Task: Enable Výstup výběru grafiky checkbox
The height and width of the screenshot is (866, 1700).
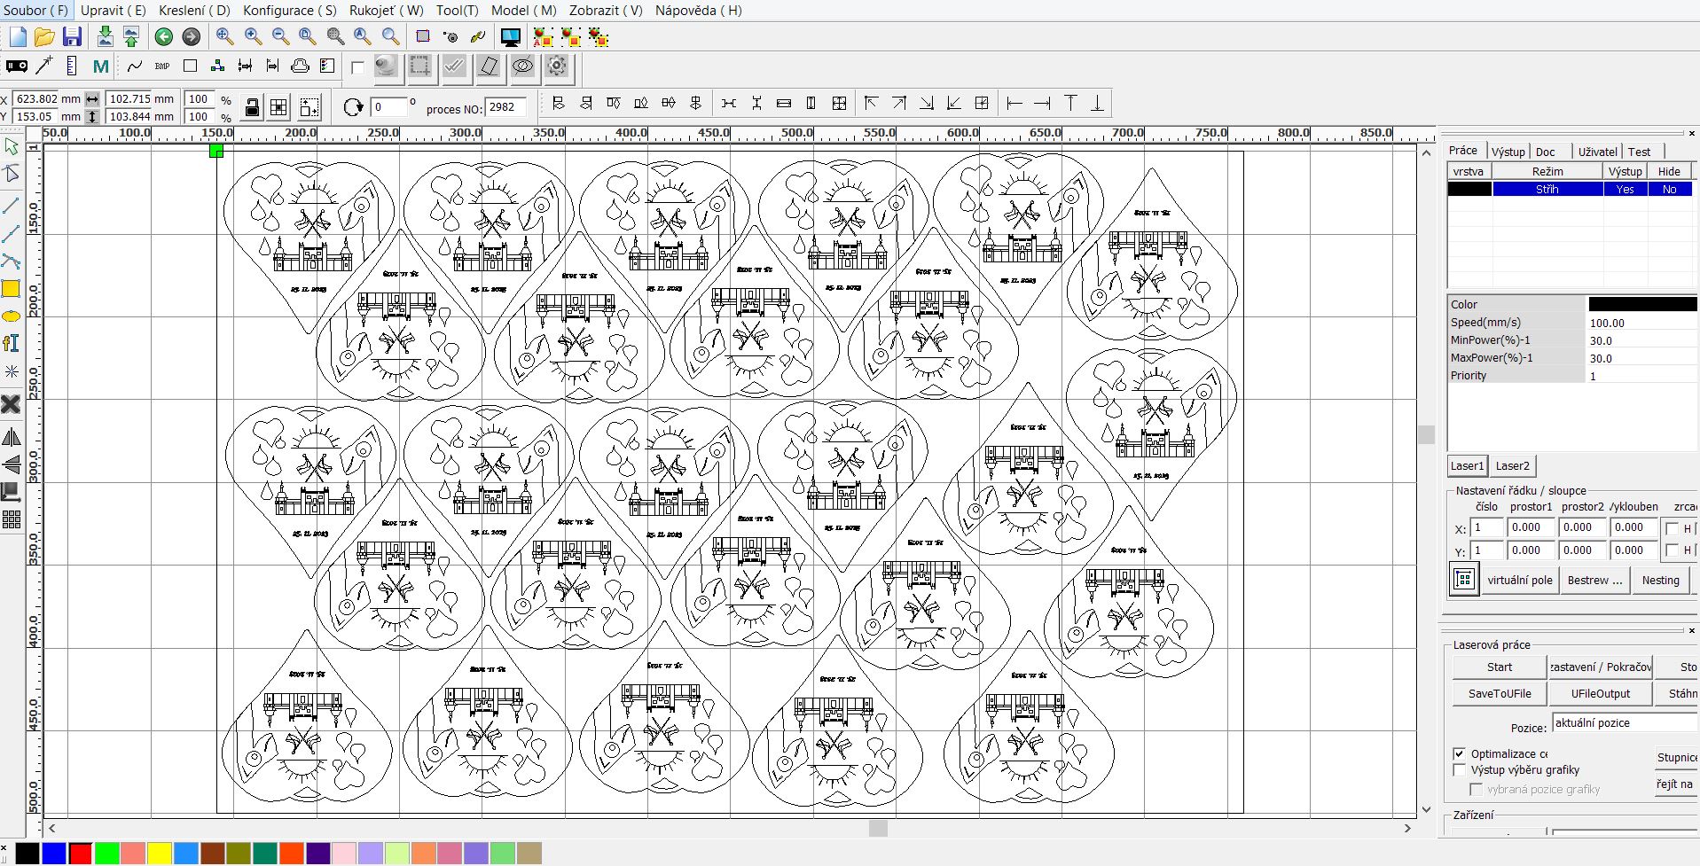Action: click(1459, 769)
